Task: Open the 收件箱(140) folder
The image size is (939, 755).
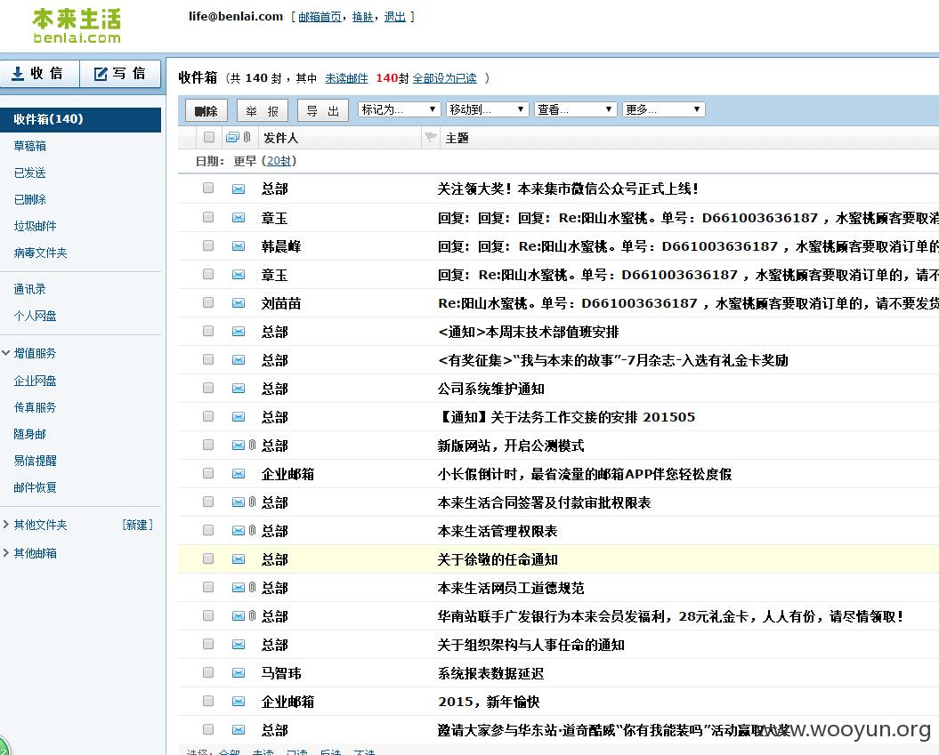Action: coord(80,119)
